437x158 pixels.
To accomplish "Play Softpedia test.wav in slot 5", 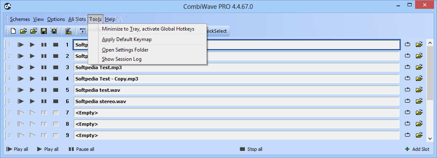I will point(32,90).
